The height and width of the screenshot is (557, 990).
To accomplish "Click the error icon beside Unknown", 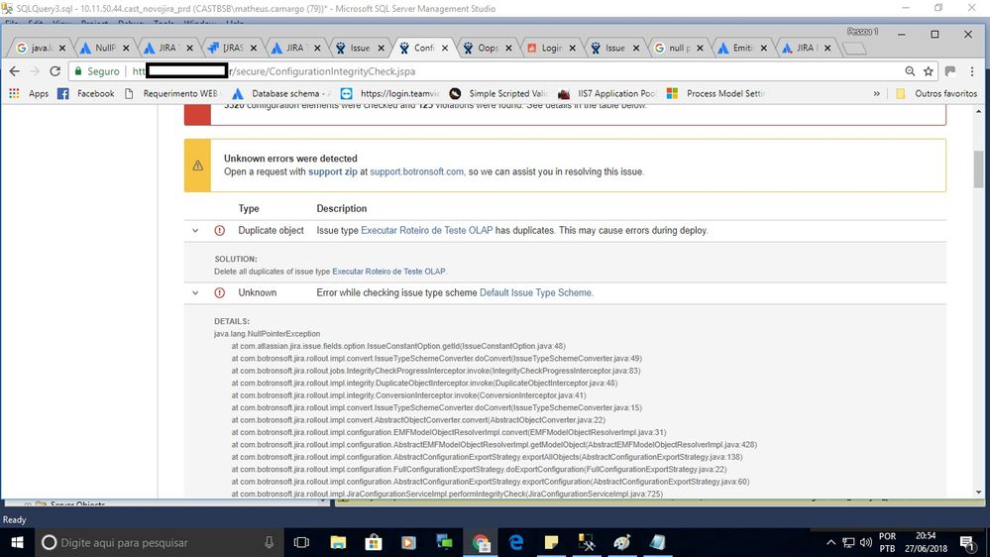I will click(x=219, y=293).
